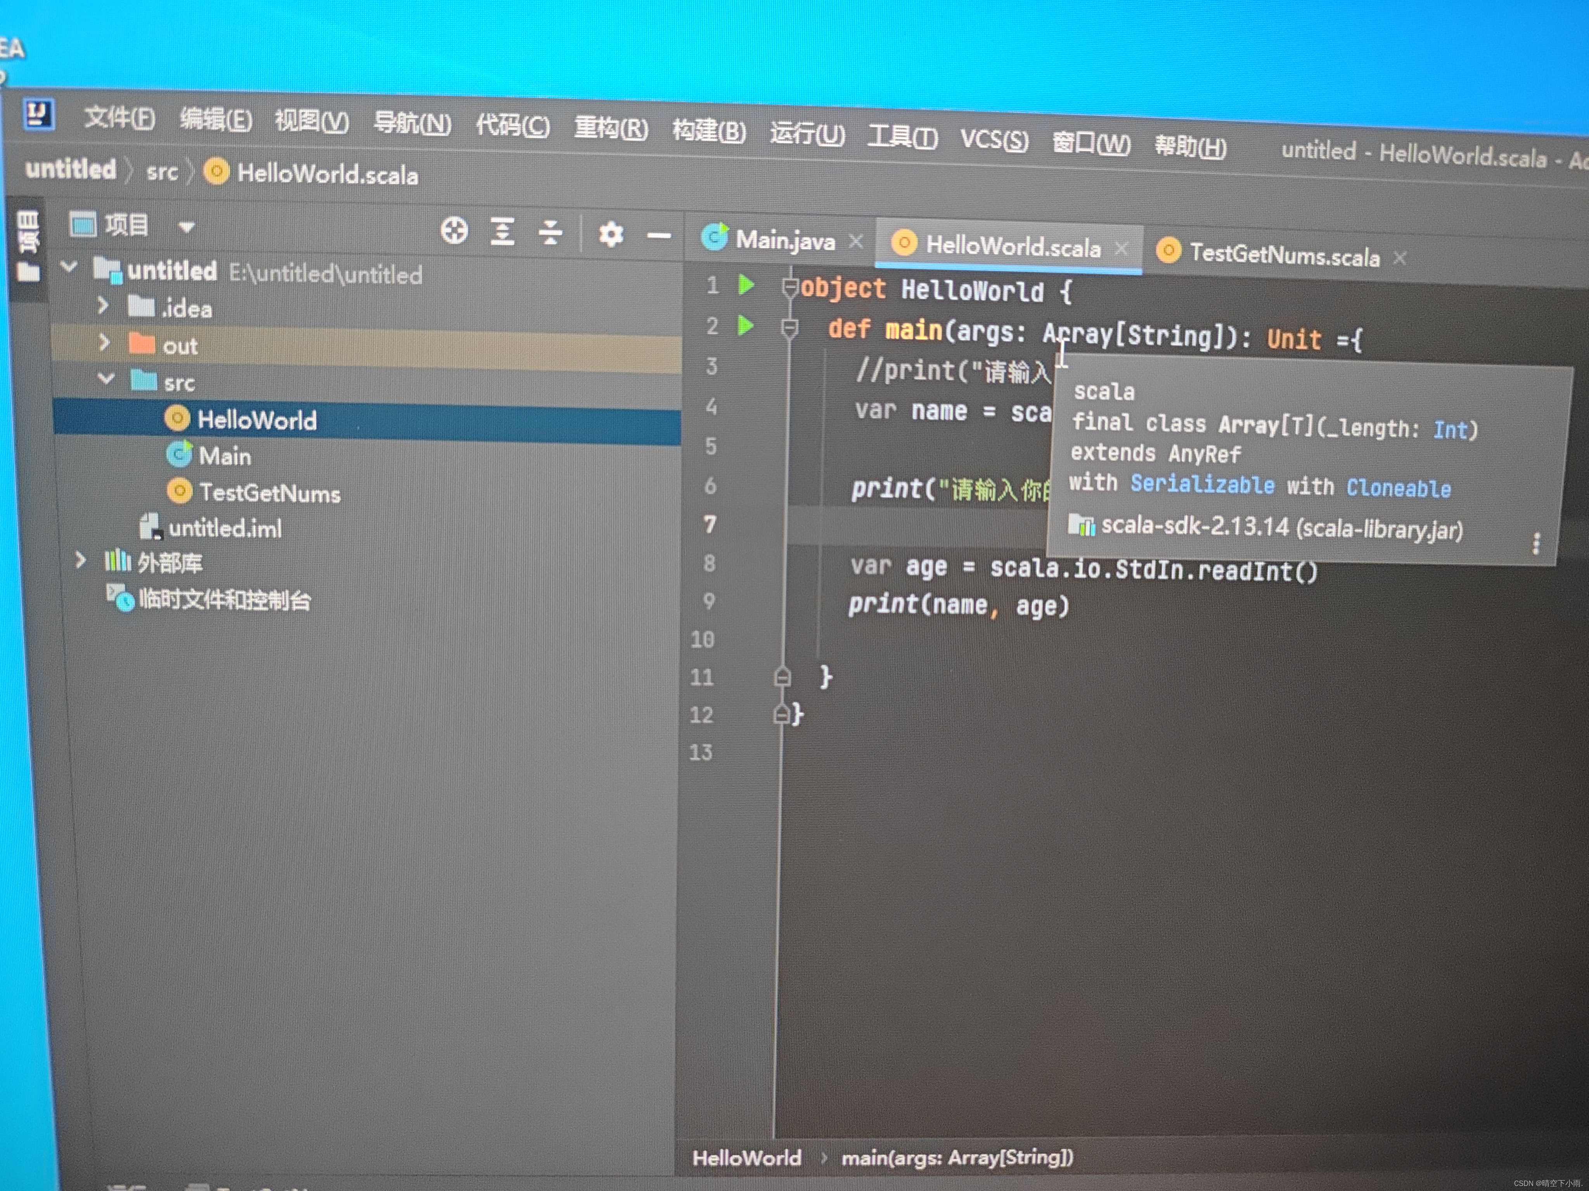Click the collapse all icon in project panel
1589x1191 pixels.
click(550, 233)
